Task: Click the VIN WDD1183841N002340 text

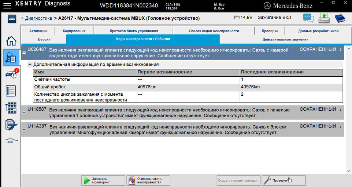Action: pos(129,5)
